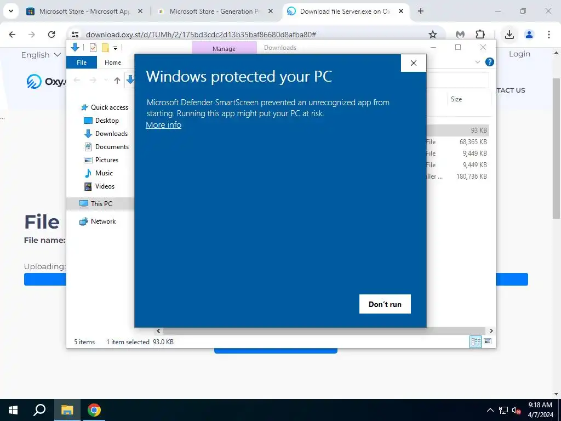561x421 pixels.
Task: Open the Malwarebytes extension icon
Action: pos(460,35)
